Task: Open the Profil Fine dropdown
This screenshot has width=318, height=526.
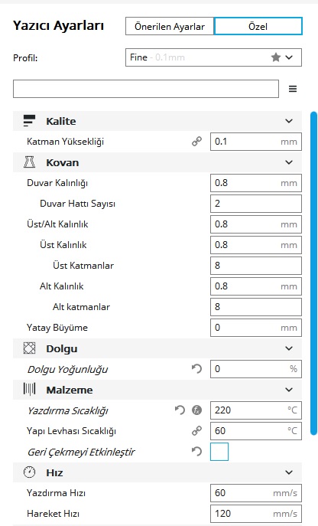Action: point(213,57)
